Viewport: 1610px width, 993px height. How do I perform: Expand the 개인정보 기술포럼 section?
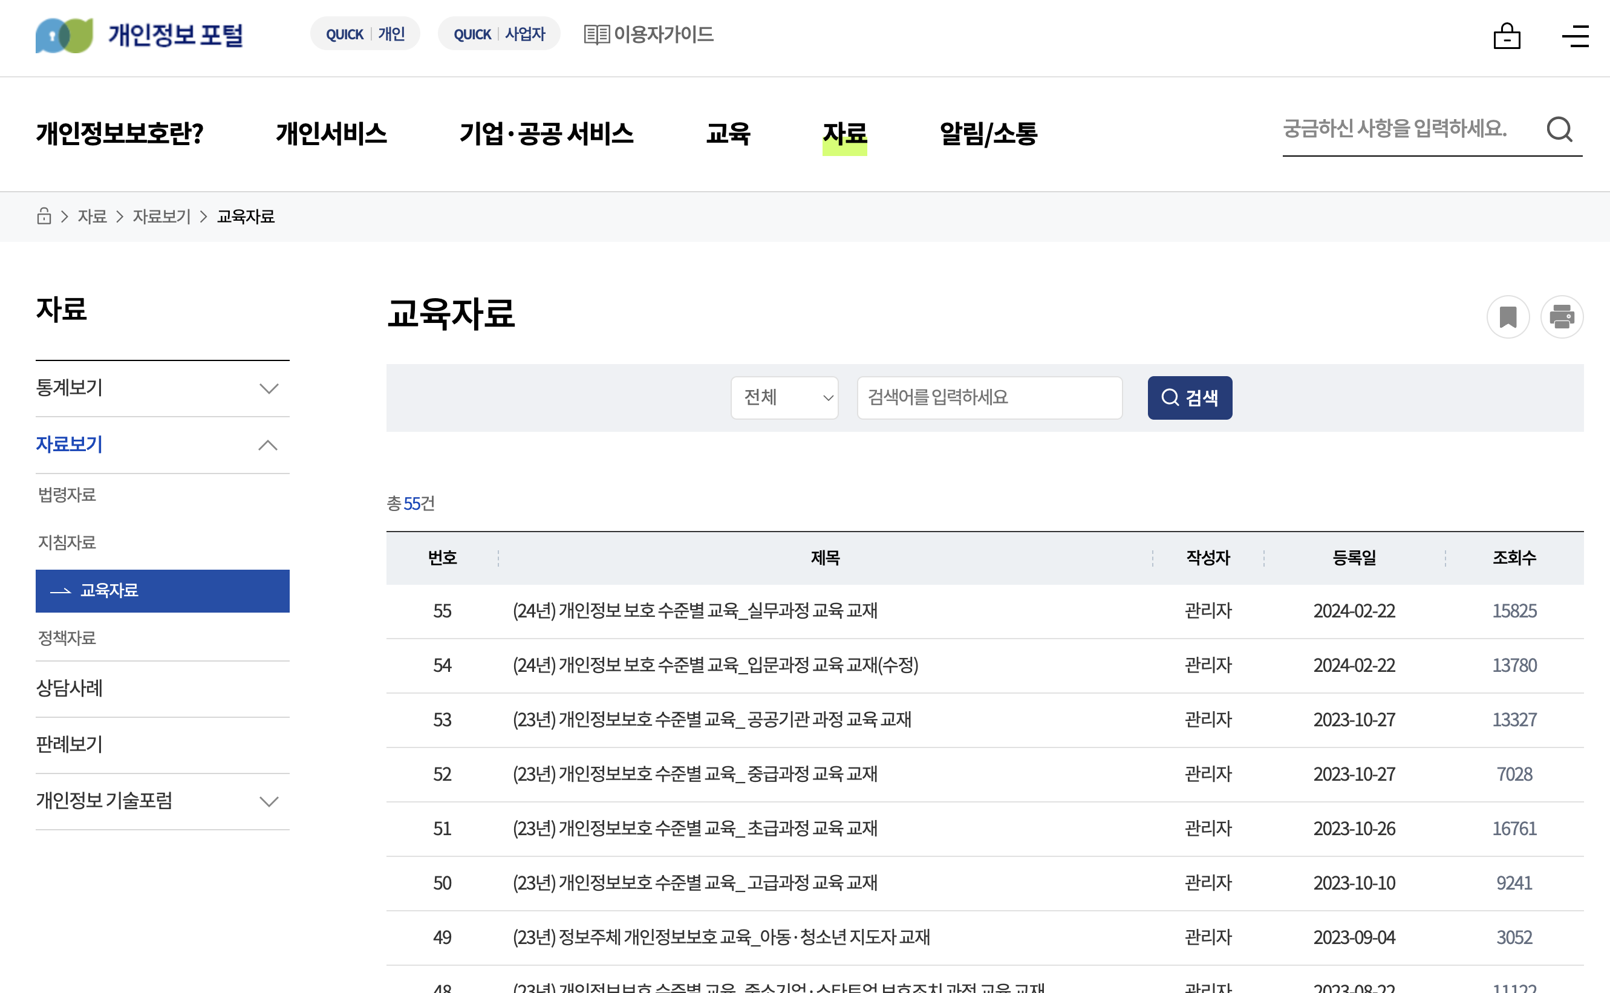[x=268, y=801]
